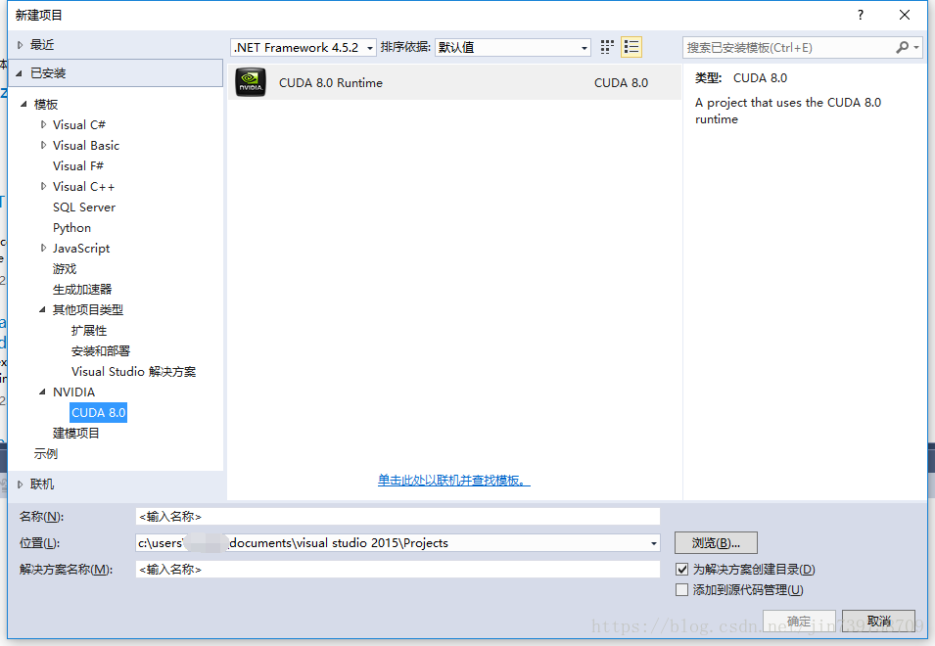Screen dimensions: 935x646
Task: Expand the Visual Basic node arrow
Action: pyautogui.click(x=43, y=146)
